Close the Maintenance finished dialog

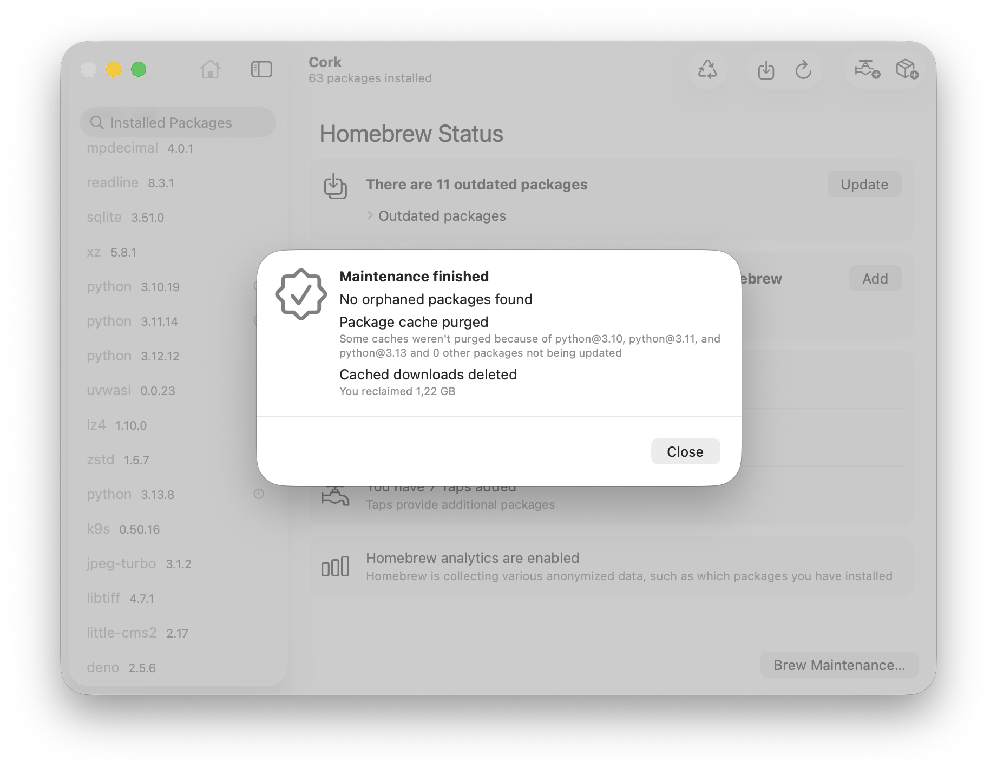(685, 451)
